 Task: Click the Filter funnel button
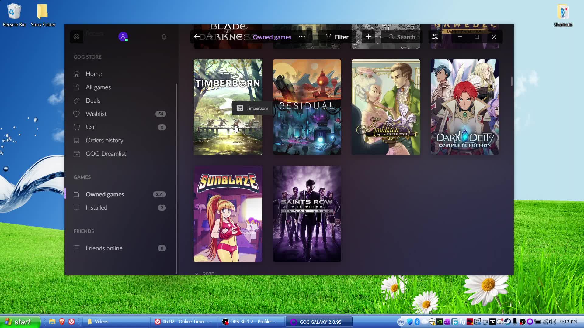(337, 37)
